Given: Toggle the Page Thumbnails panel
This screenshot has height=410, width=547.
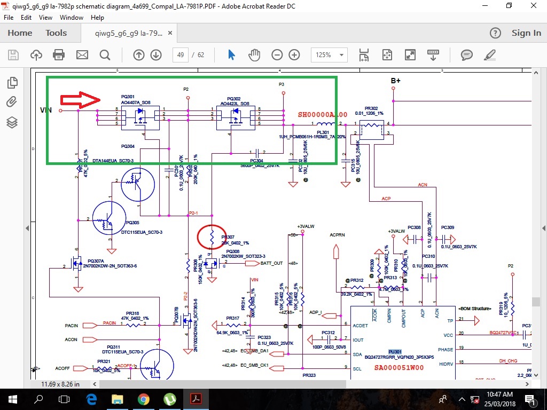Looking at the screenshot, I should pyautogui.click(x=12, y=83).
